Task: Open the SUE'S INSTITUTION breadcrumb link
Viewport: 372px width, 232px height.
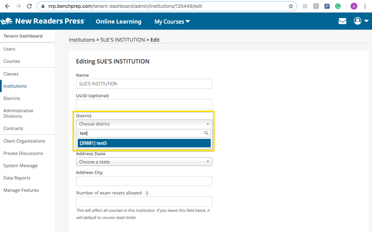Action: [x=122, y=40]
